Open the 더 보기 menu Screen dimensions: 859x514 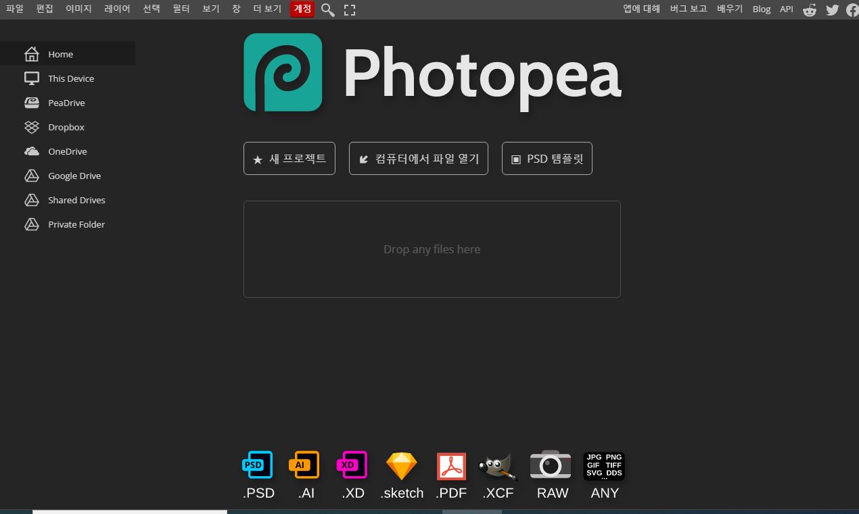point(267,9)
